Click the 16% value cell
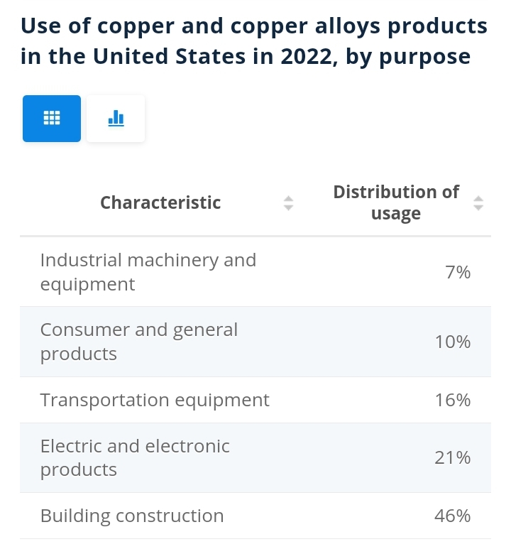511x554 pixels. tap(453, 400)
